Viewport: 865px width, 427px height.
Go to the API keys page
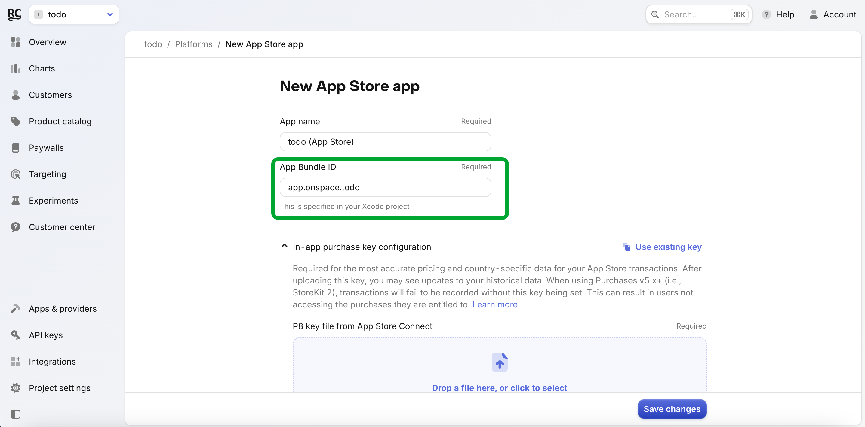[46, 335]
